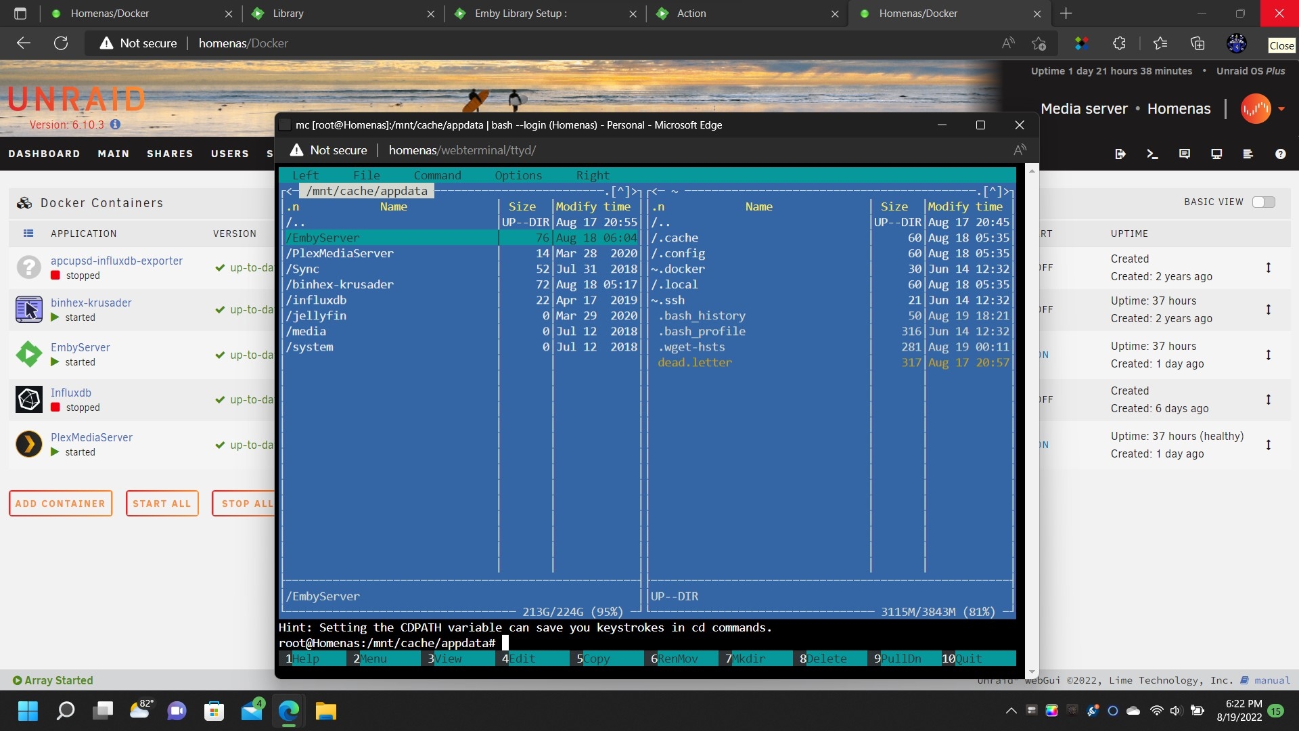Click the version info icon next to 6.10.3
1299x731 pixels.
tap(115, 125)
